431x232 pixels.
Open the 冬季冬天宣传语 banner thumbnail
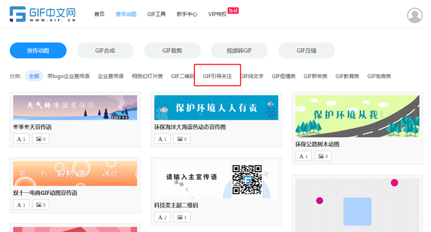pyautogui.click(x=75, y=107)
